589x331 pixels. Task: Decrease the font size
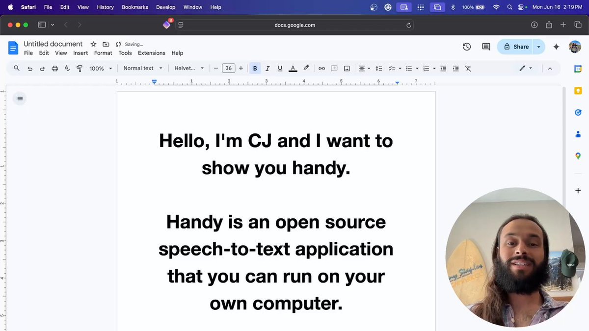(x=216, y=69)
